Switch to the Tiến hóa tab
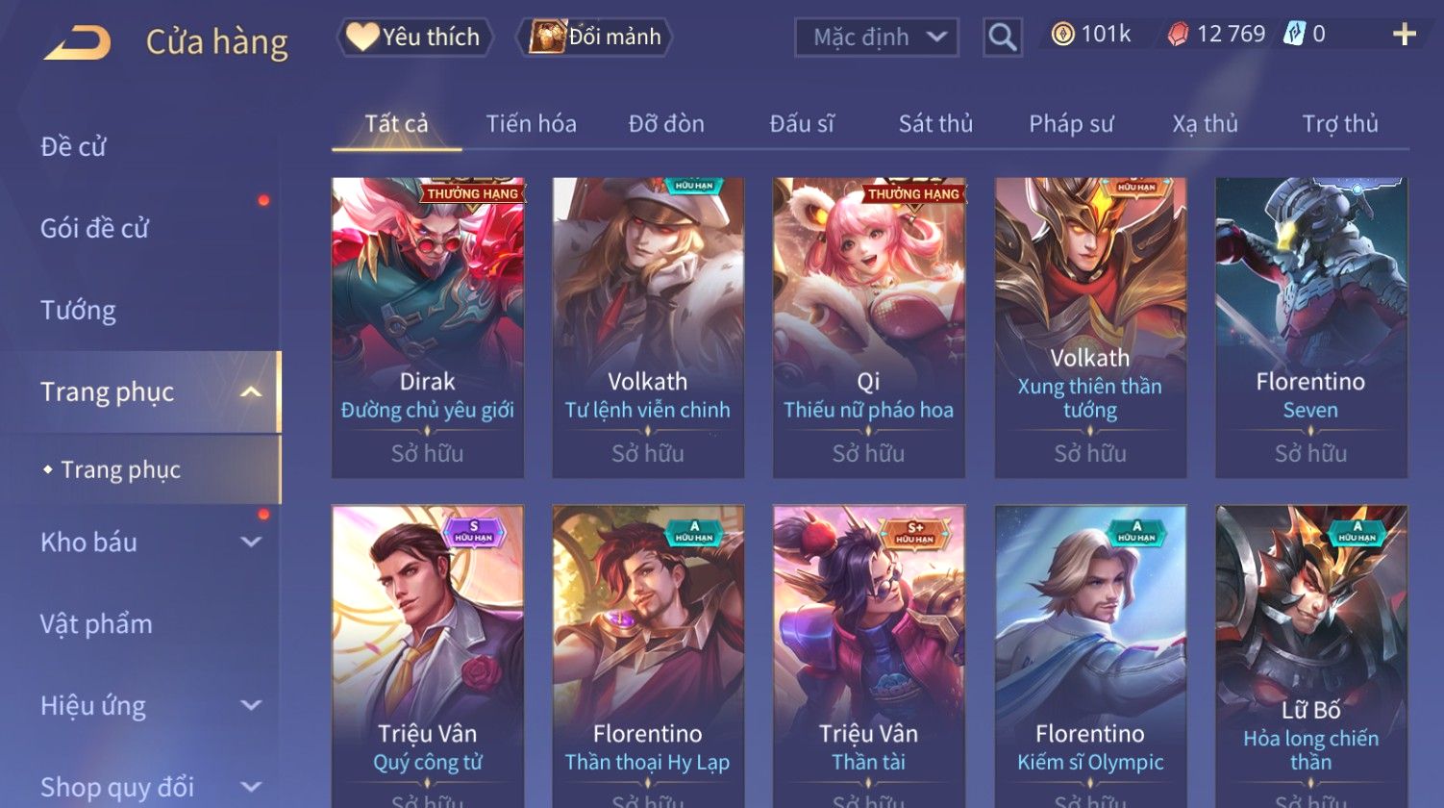The width and height of the screenshot is (1444, 808). (x=531, y=123)
